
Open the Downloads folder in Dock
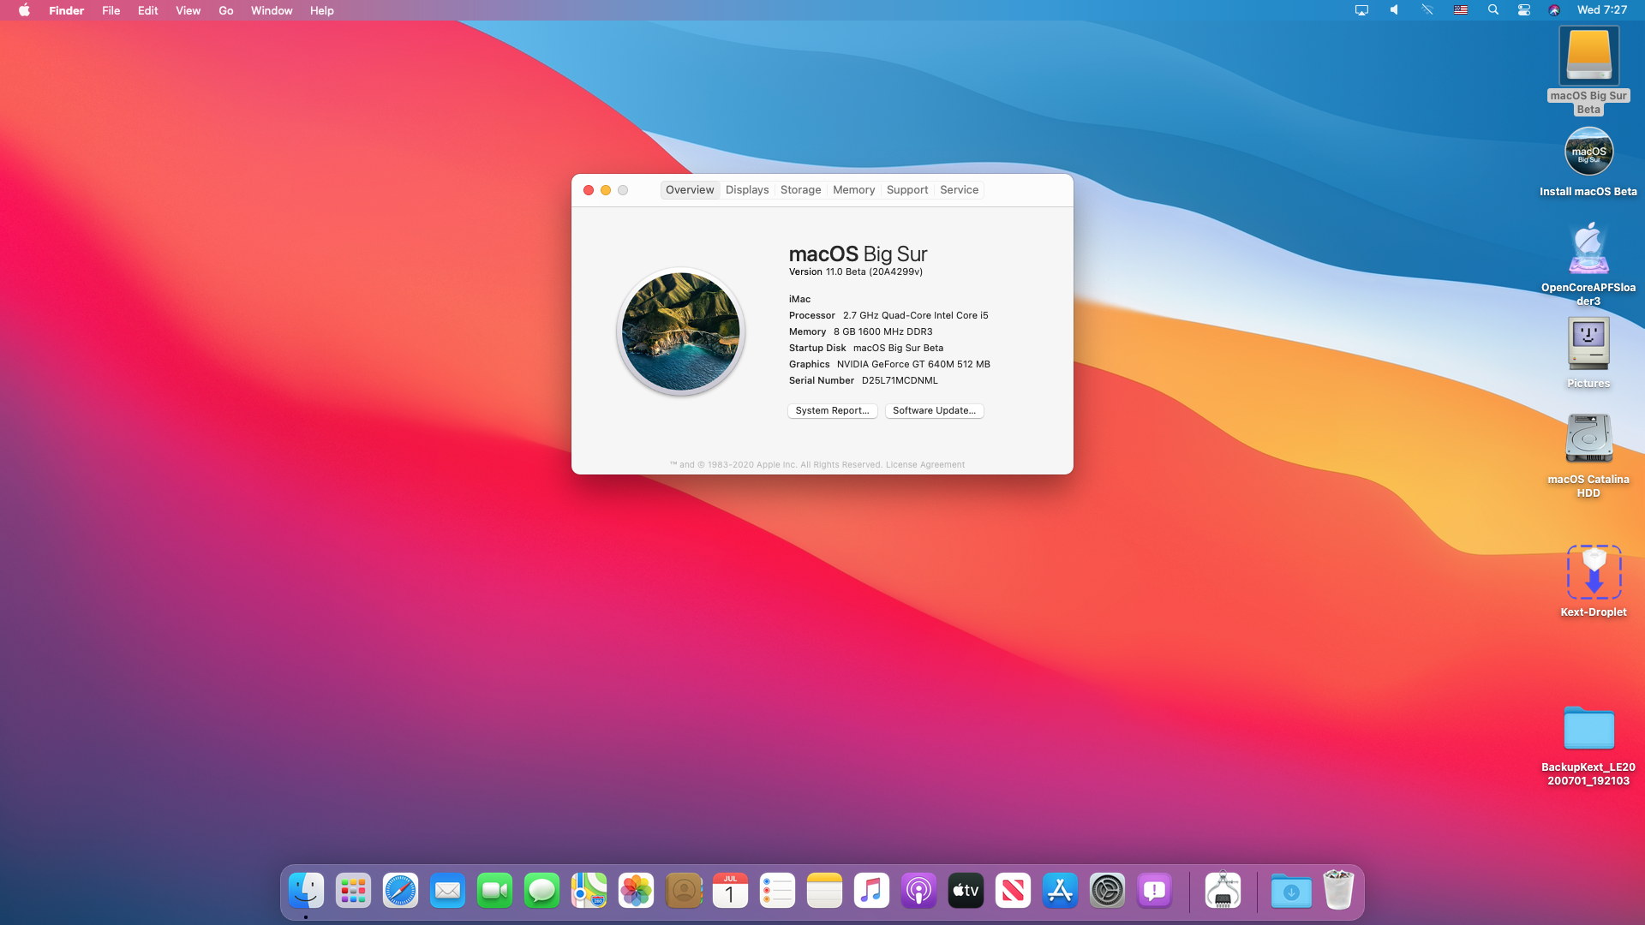[x=1291, y=892]
